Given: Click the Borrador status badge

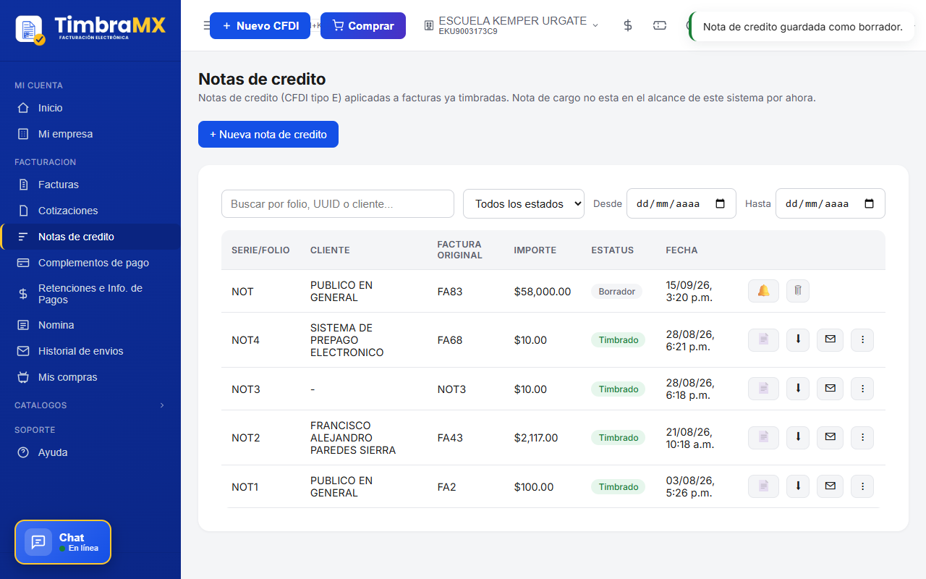Looking at the screenshot, I should coord(617,291).
